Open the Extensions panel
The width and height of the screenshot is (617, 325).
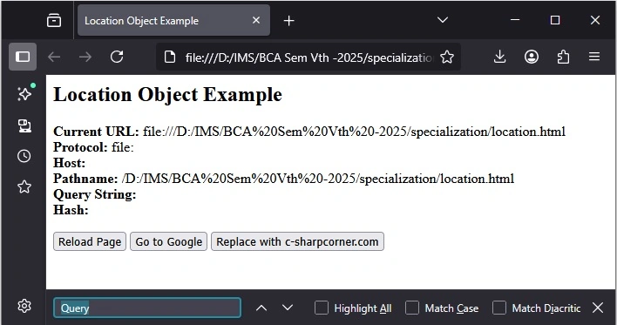[563, 57]
